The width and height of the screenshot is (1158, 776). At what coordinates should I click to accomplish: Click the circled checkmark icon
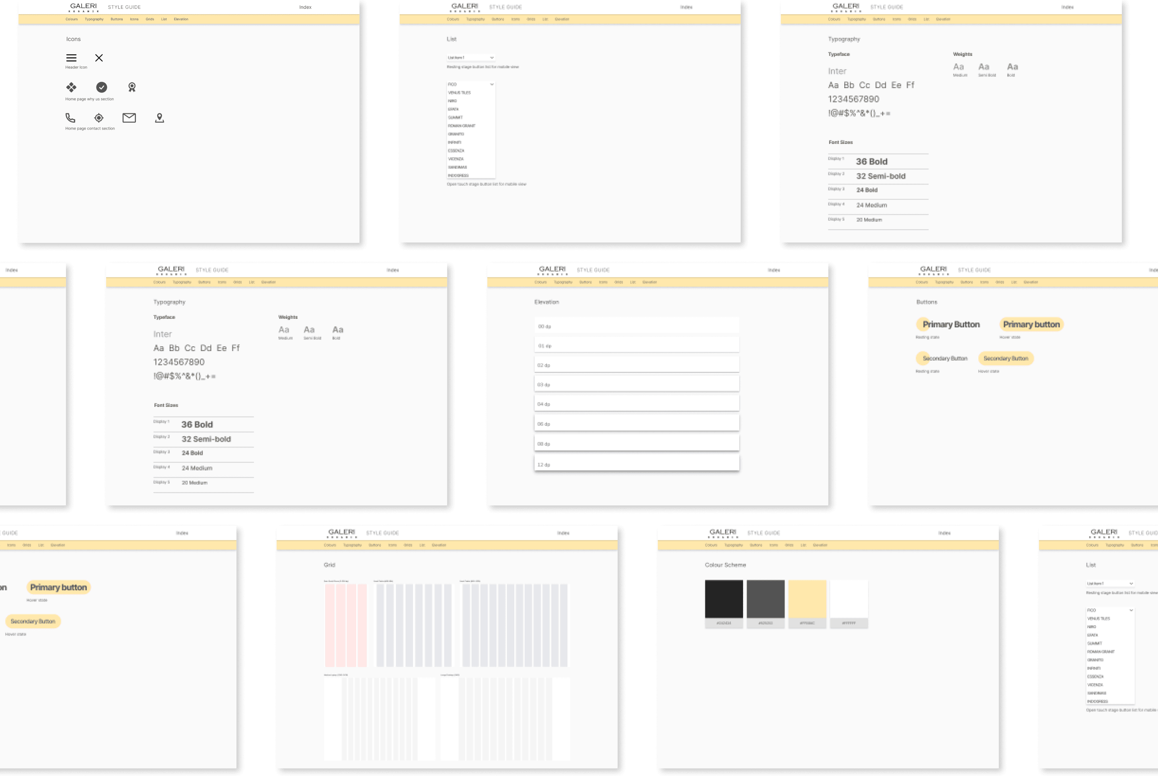[x=101, y=87]
